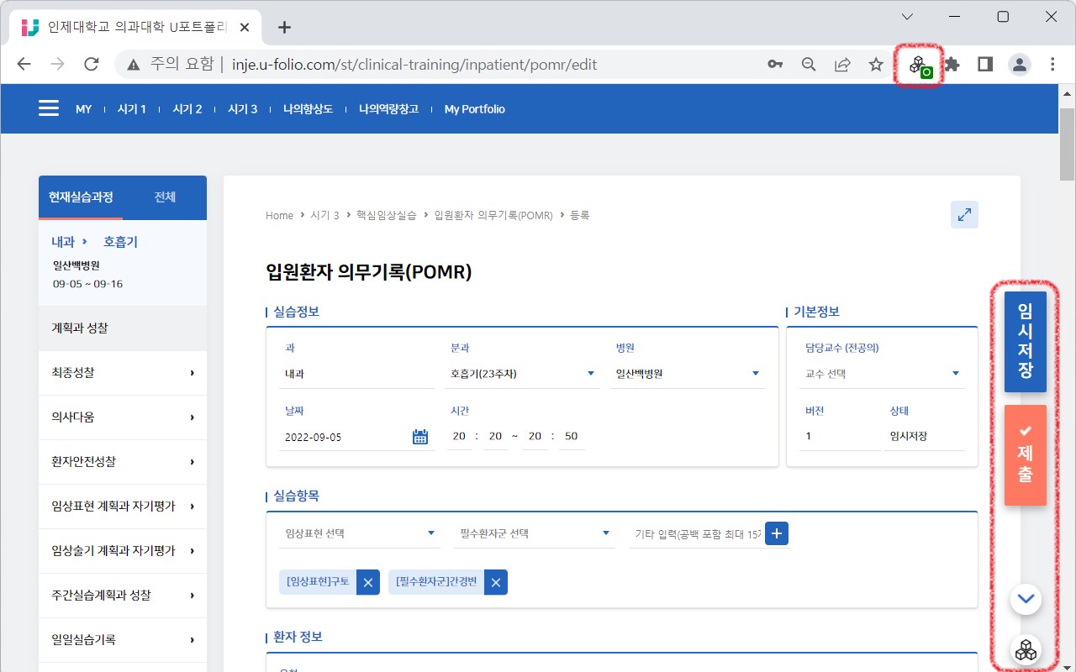Expand 주간실습계획과 성찰
This screenshot has height=672, width=1076.
point(123,596)
